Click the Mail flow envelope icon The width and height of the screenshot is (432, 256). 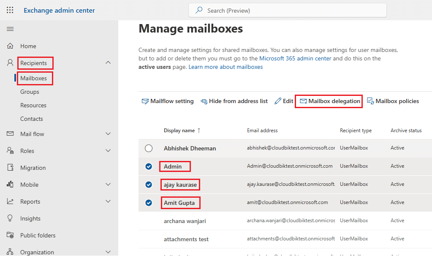[x=10, y=133]
